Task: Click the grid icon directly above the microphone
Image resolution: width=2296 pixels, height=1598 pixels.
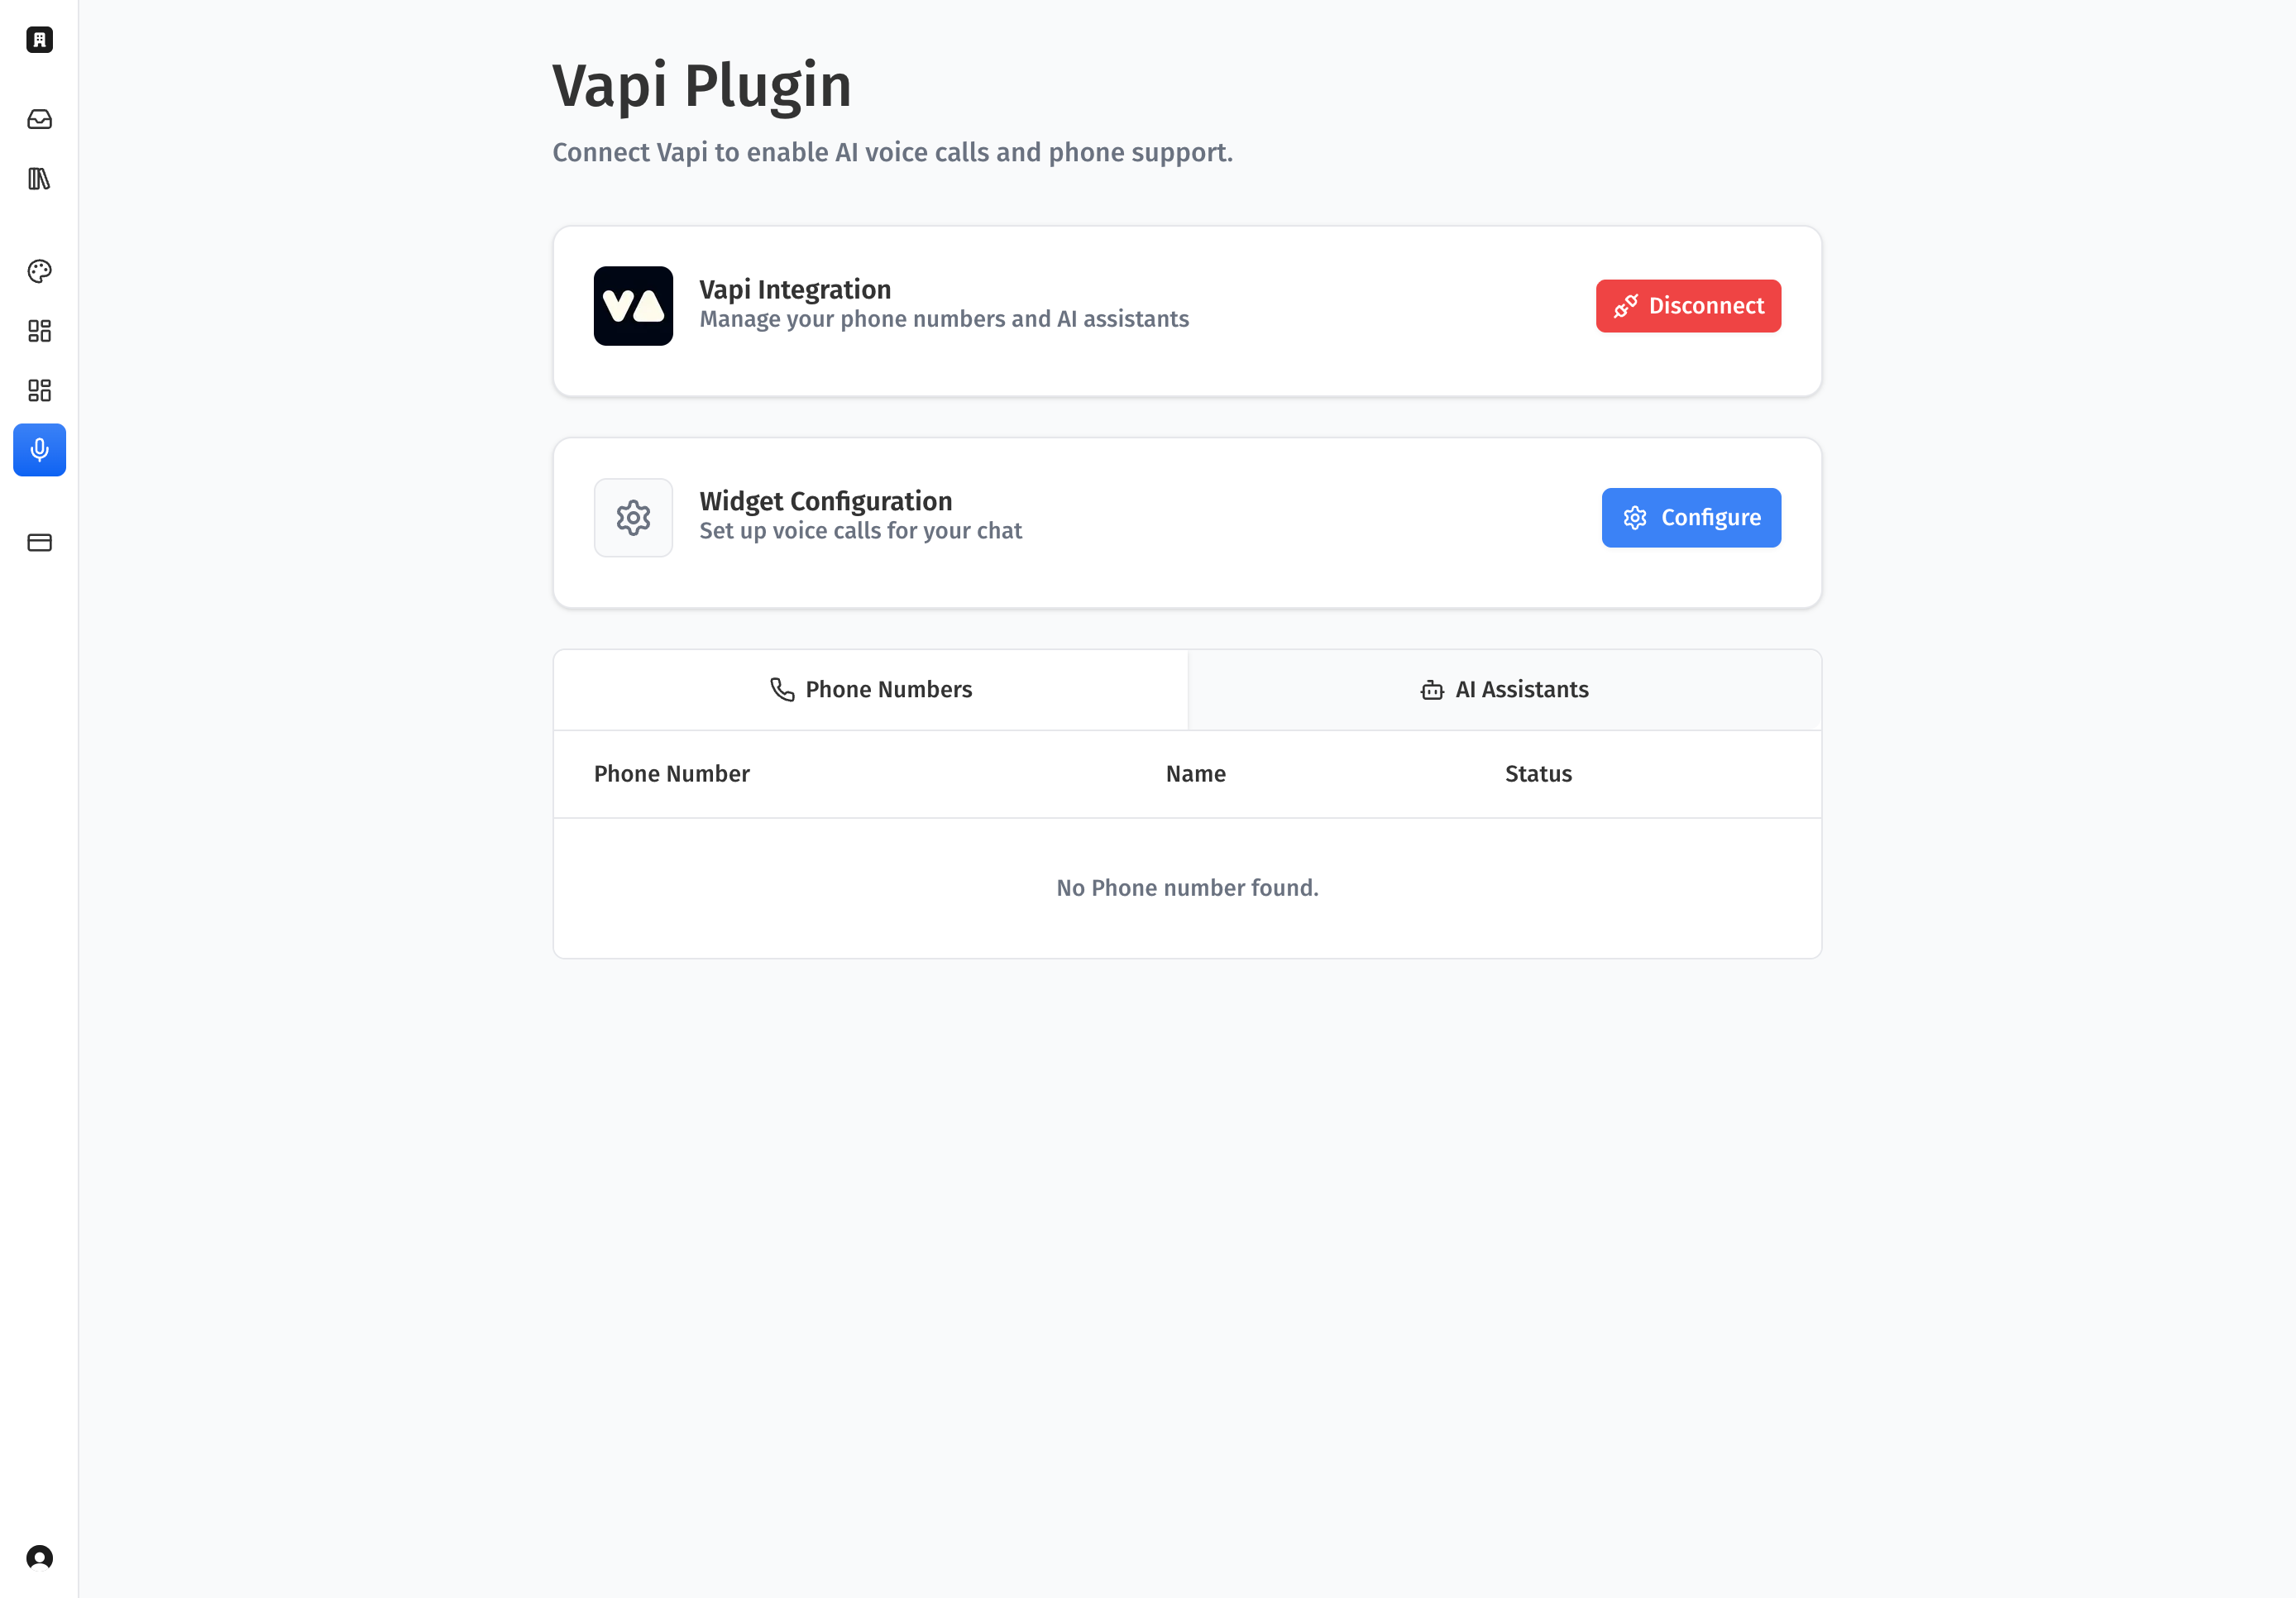Action: pos(39,390)
